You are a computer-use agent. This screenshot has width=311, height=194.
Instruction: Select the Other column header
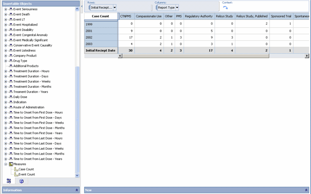click(x=169, y=16)
